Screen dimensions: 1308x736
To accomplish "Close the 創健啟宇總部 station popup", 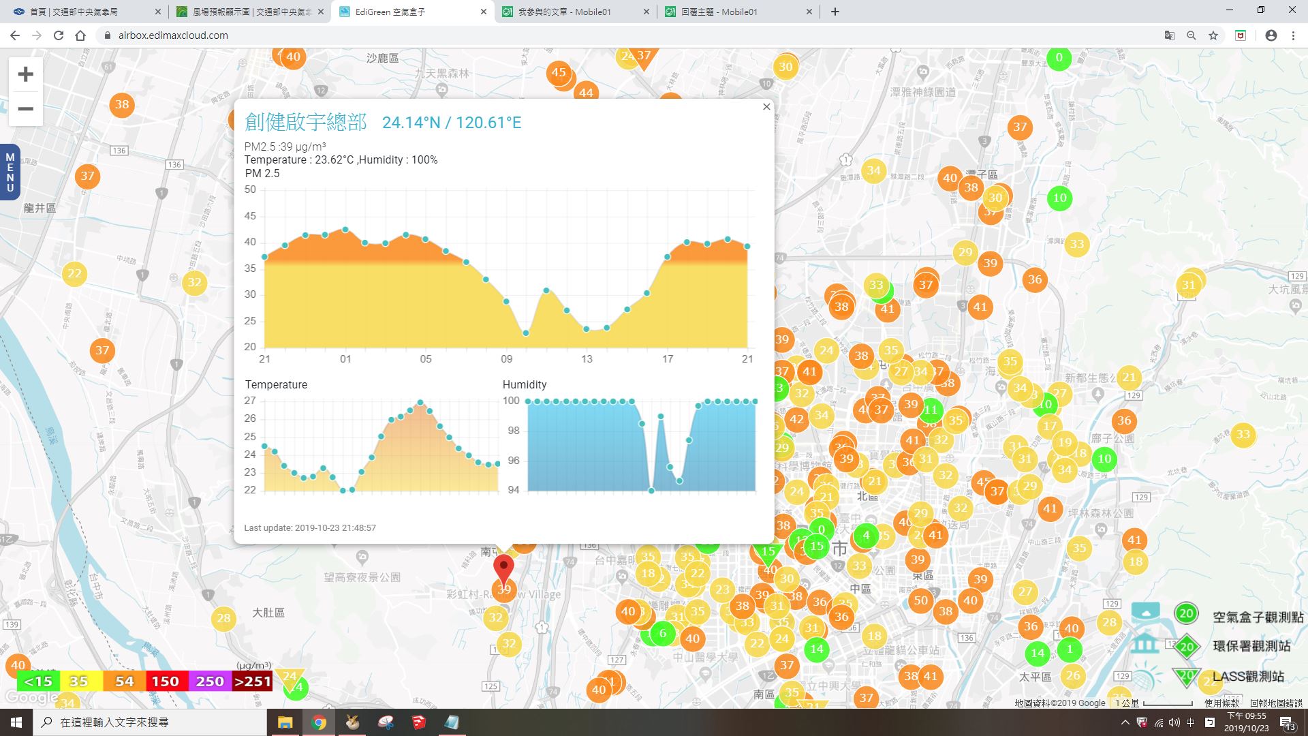I will (766, 107).
